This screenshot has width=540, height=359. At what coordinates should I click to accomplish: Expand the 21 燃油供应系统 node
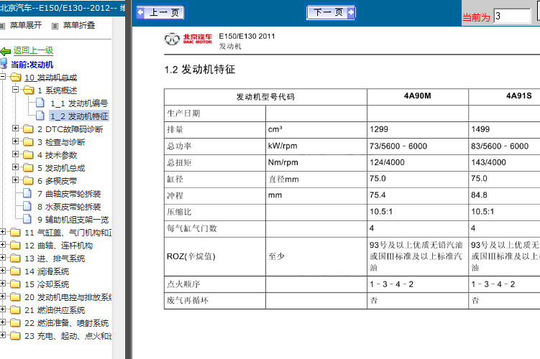(3, 309)
